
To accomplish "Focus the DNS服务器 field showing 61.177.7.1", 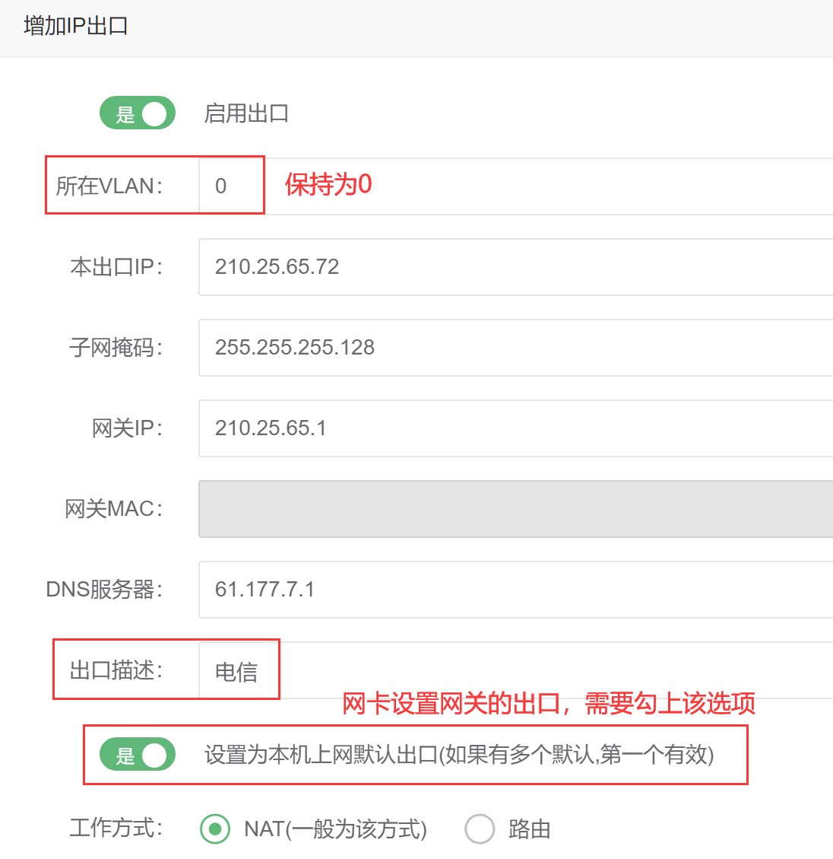I will pyautogui.click(x=515, y=590).
